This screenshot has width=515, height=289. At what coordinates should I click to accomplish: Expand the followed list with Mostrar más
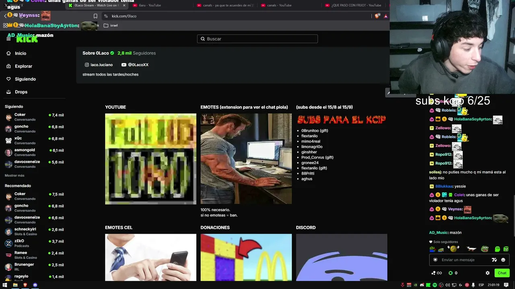click(x=14, y=175)
